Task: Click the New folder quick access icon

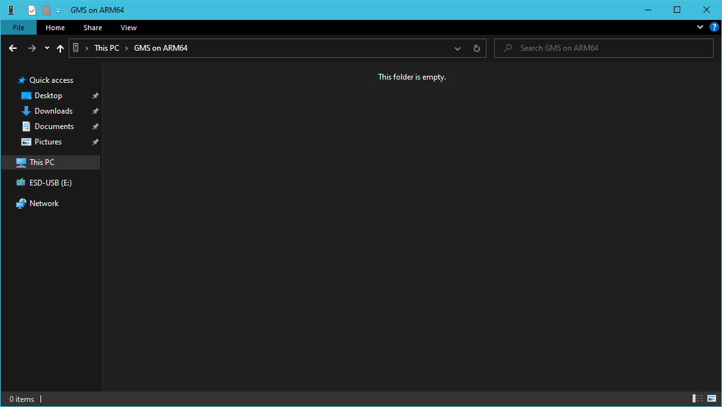Action: (46, 10)
